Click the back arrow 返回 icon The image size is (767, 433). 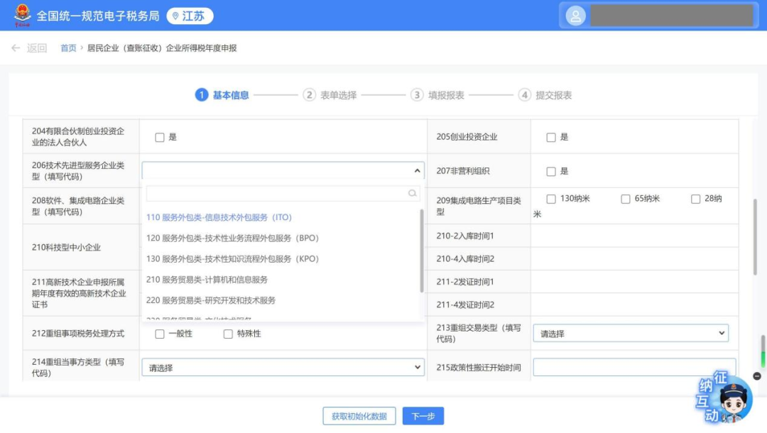16,48
